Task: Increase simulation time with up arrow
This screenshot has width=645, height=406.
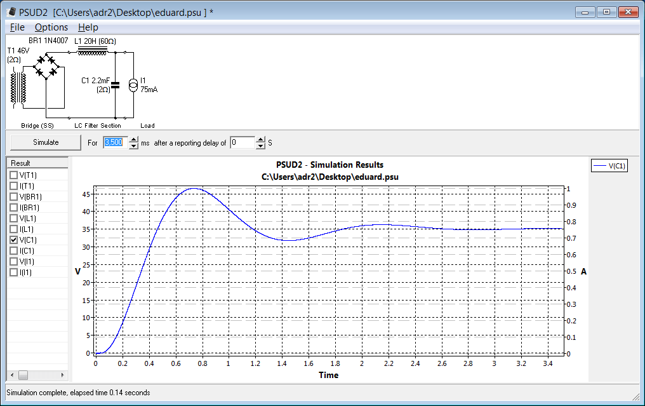Action: [134, 140]
